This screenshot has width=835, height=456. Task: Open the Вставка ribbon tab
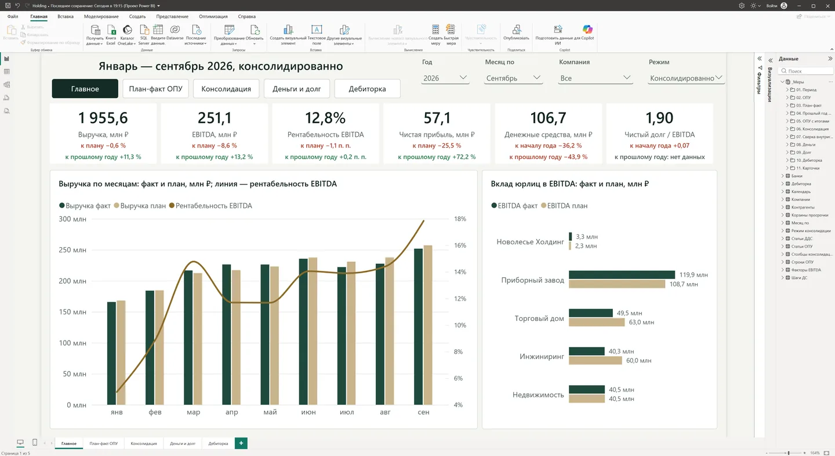(66, 17)
